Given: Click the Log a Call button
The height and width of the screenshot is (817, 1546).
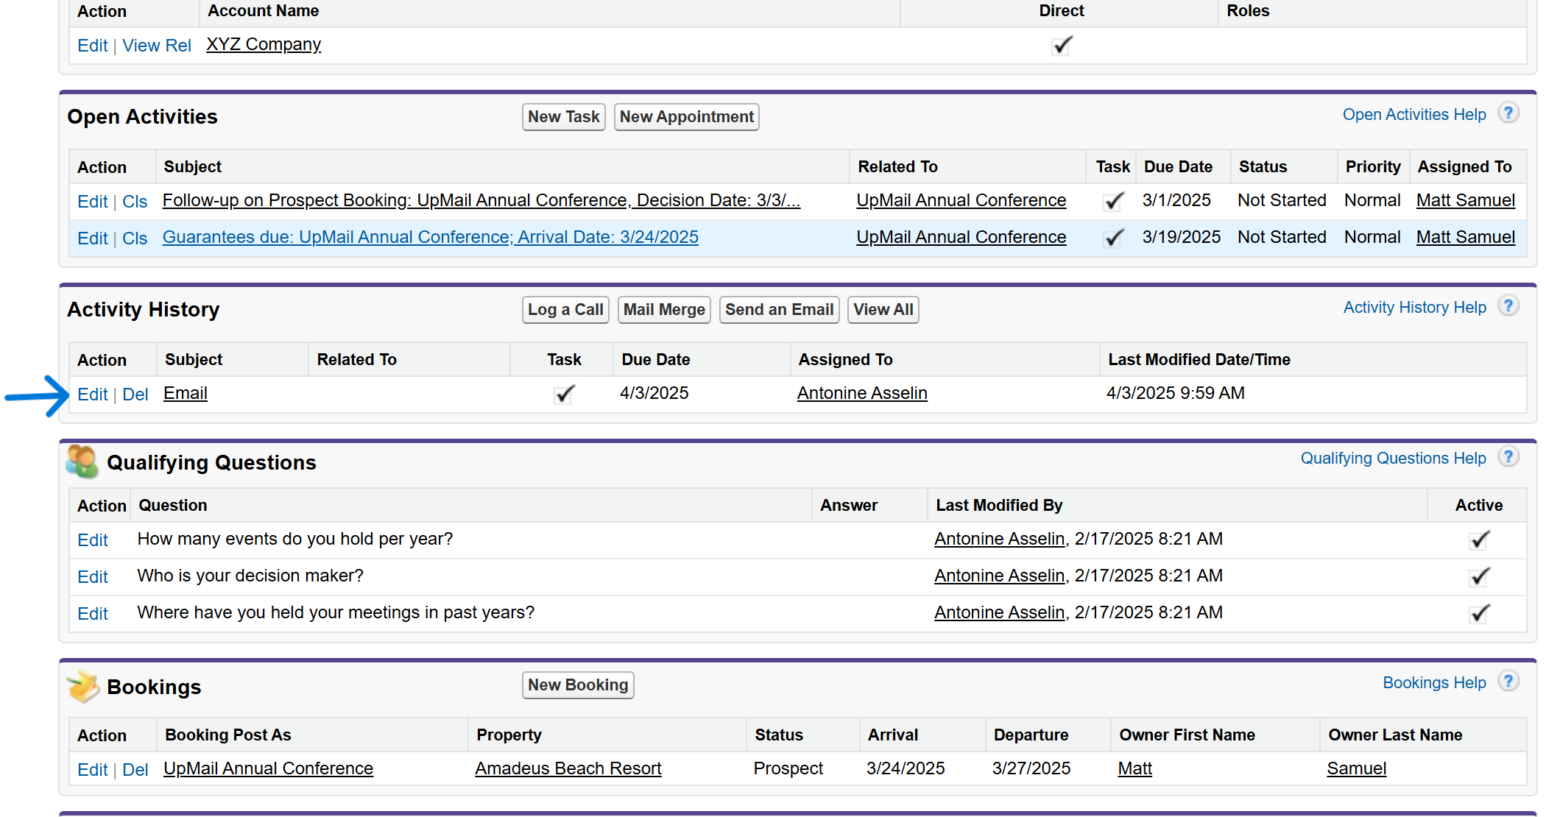Looking at the screenshot, I should point(565,310).
